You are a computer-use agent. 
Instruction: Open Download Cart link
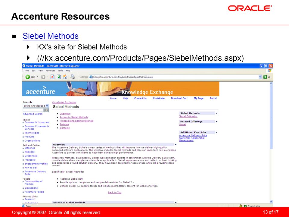pyautogui.click(x=179, y=98)
